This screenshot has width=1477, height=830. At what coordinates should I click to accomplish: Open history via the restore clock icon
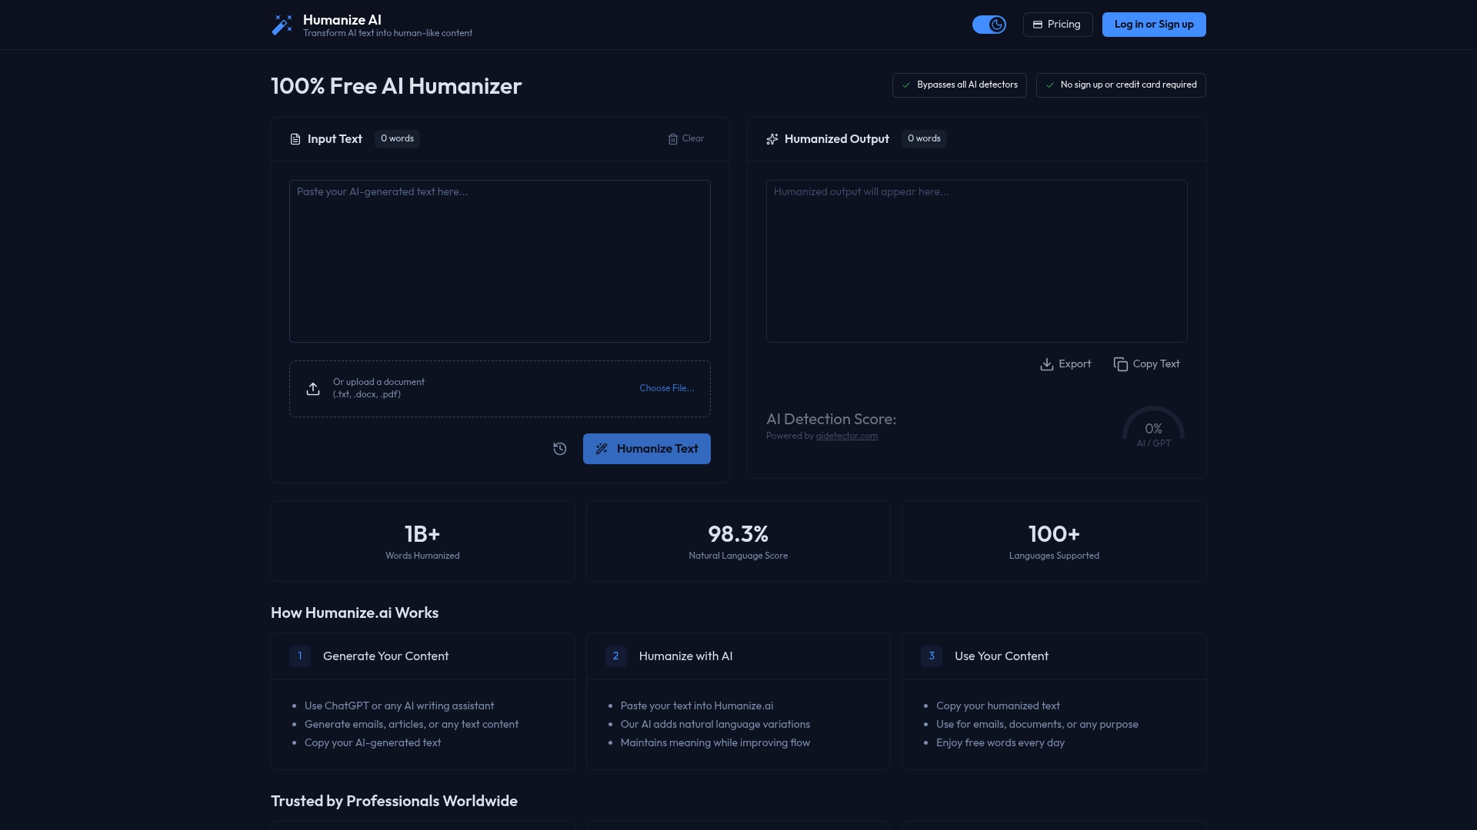(x=559, y=448)
